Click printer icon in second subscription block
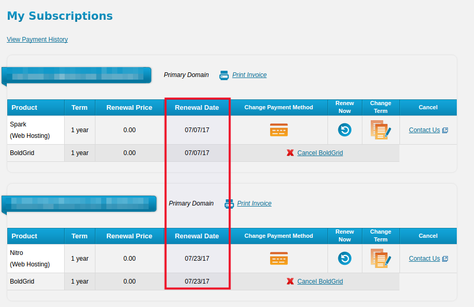This screenshot has width=474, height=307. 229,203
